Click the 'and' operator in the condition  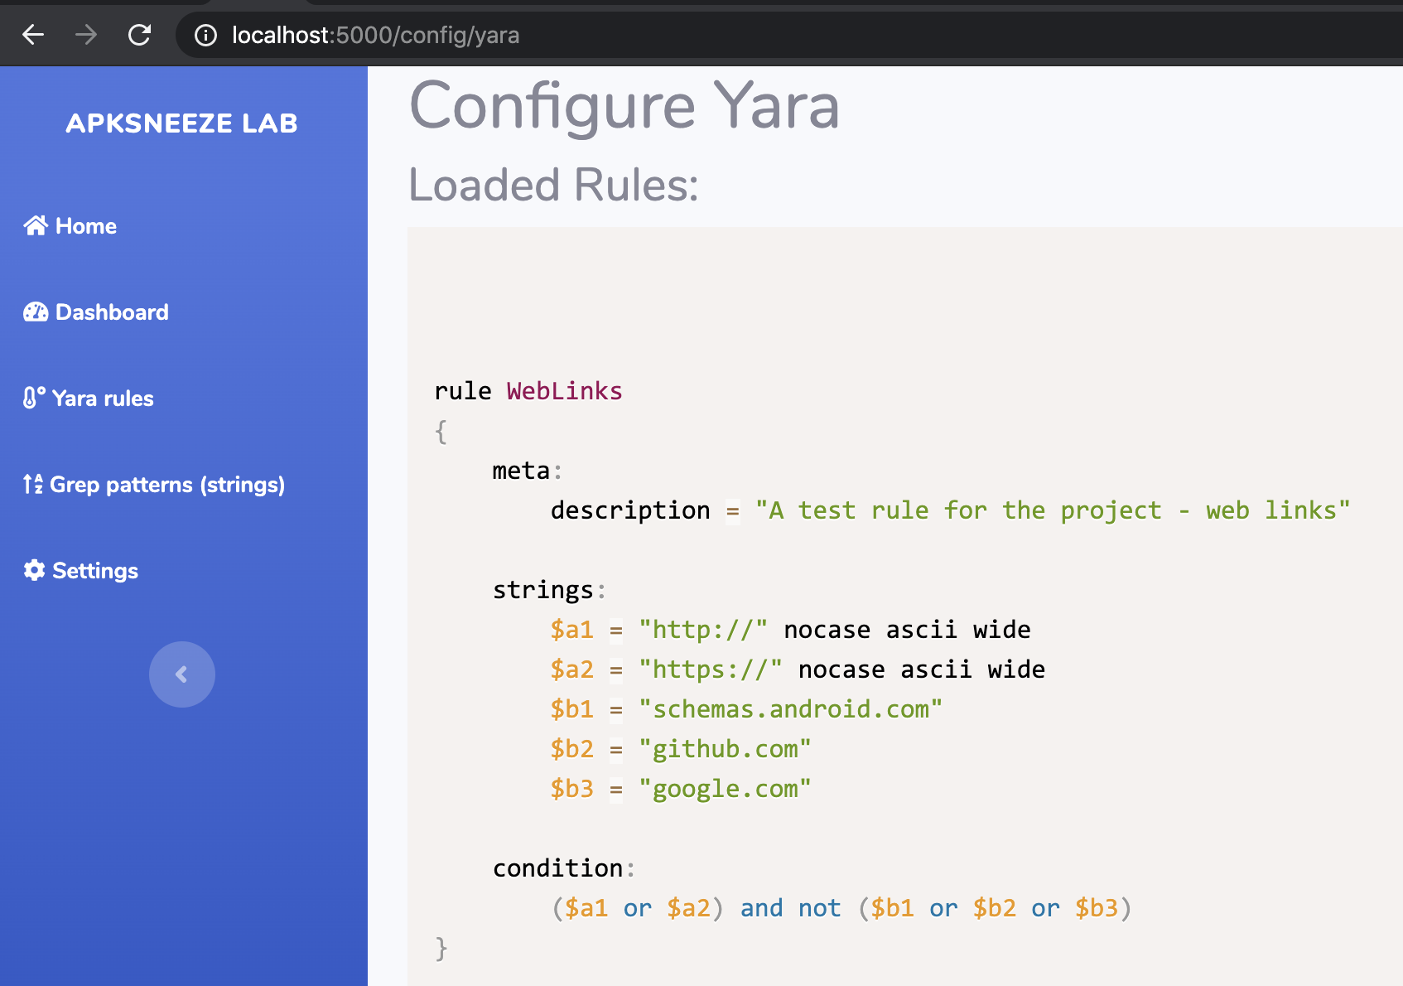point(762,908)
